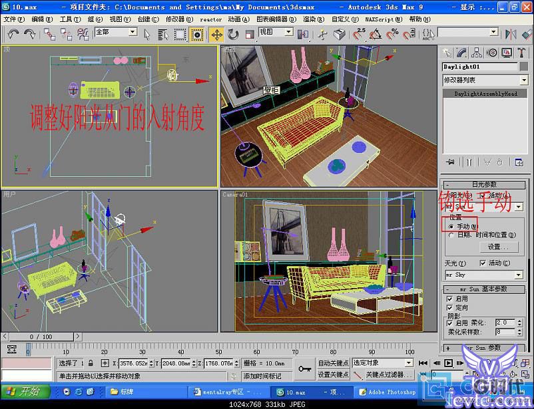Open the MAXScript(M) menu
534x409 pixels.
click(384, 19)
